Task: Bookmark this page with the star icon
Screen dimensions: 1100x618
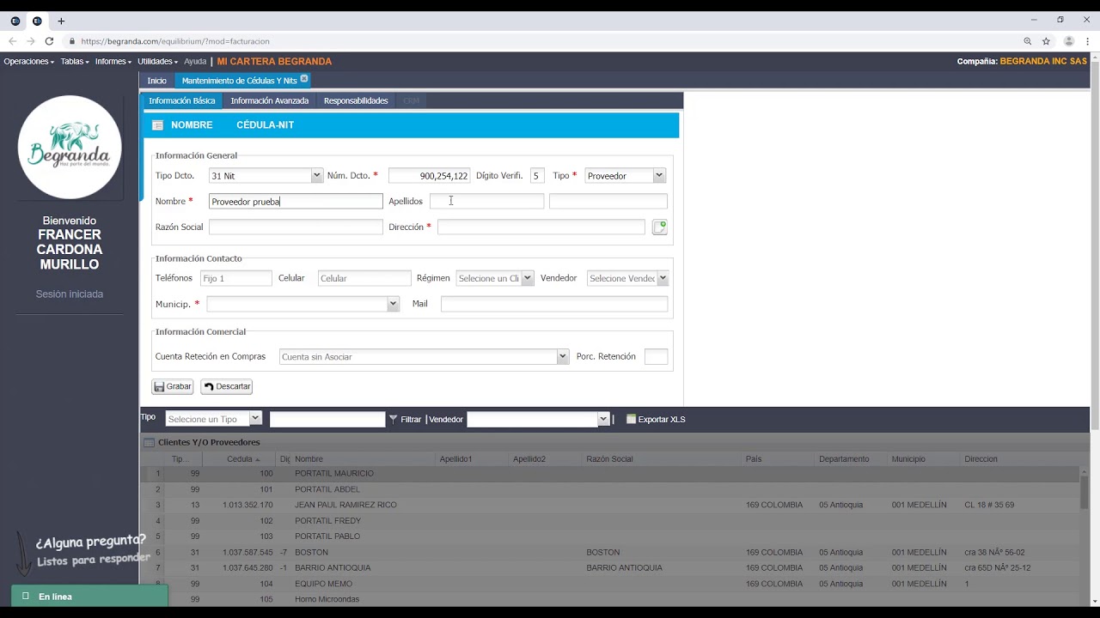Action: [1046, 41]
